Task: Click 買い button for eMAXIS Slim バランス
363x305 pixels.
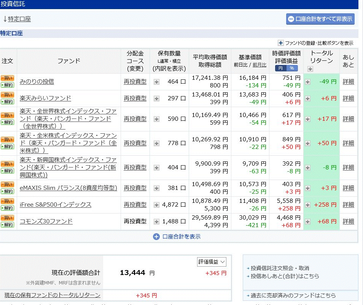Action: tap(7, 184)
